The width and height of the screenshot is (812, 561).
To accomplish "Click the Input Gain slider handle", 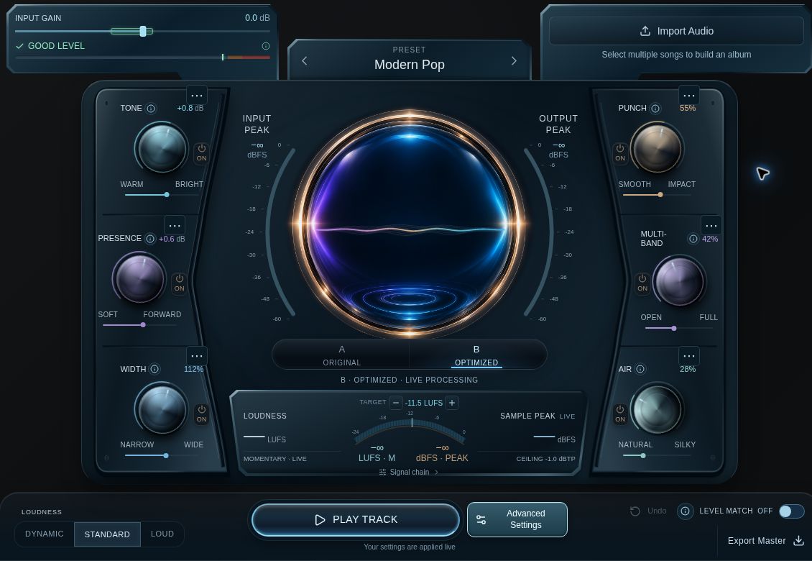I will pyautogui.click(x=143, y=31).
